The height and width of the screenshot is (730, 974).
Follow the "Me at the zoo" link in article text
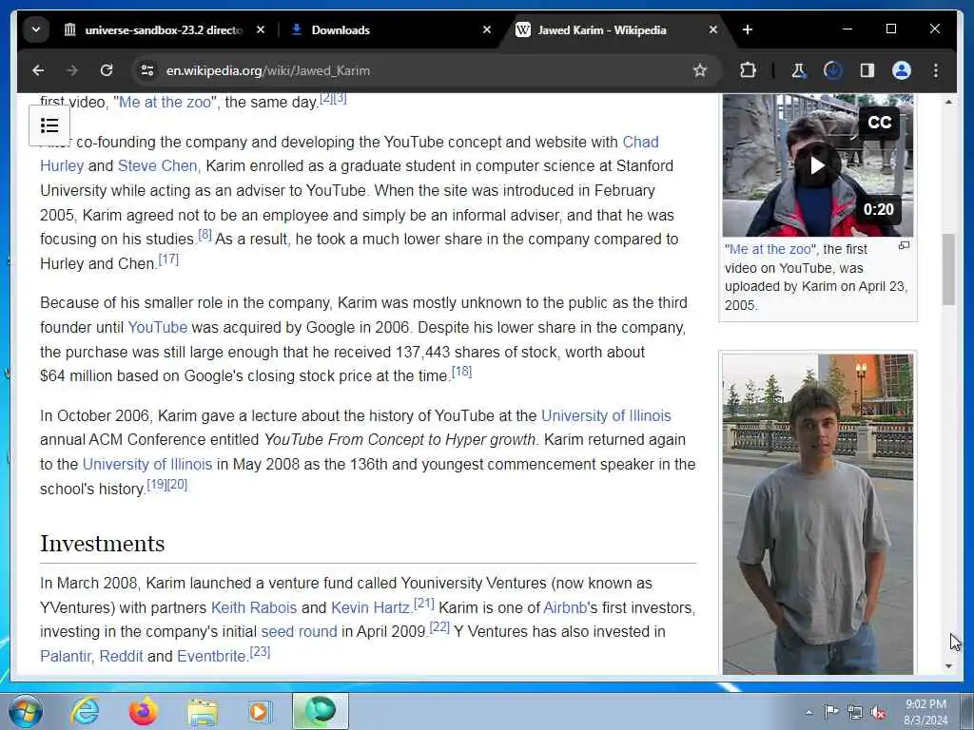[165, 103]
